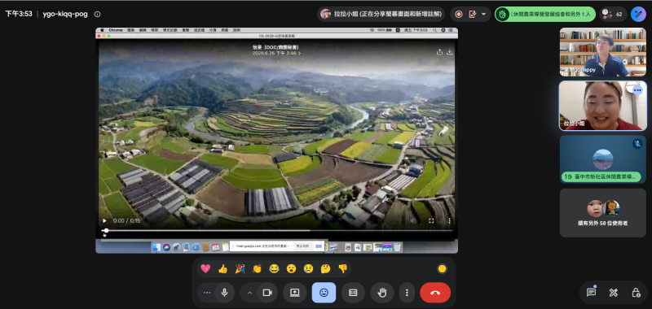Mute the microphone
Viewport: 652px width, 309px height.
point(225,293)
